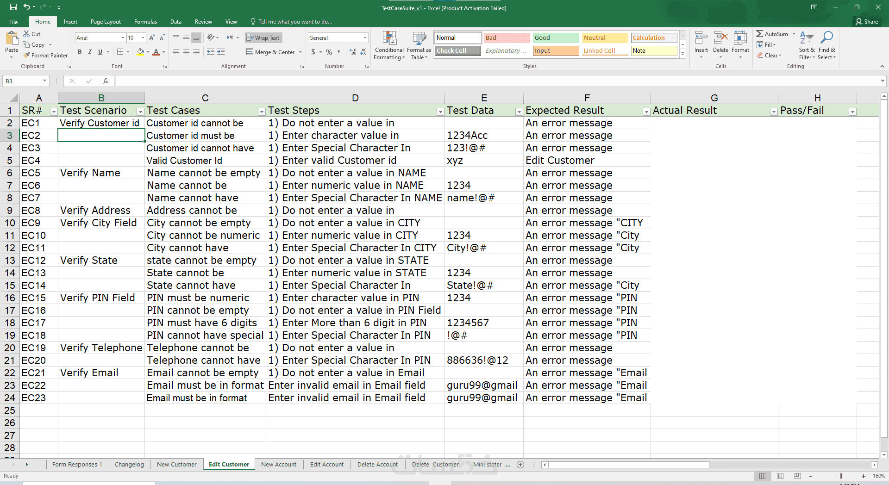Click the Align Left icon

(176, 52)
